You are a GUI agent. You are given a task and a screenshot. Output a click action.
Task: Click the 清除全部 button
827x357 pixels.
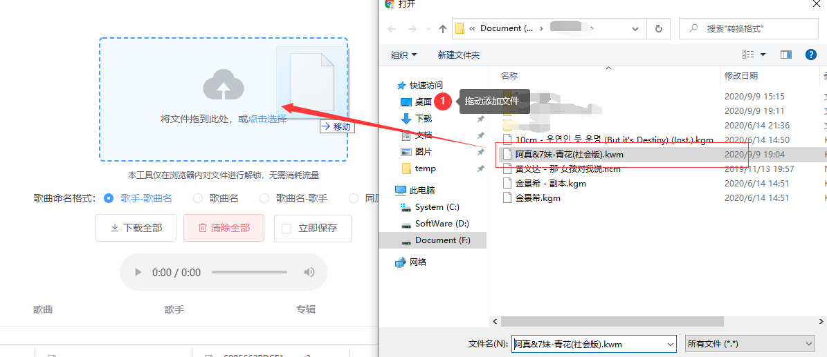[x=224, y=228]
